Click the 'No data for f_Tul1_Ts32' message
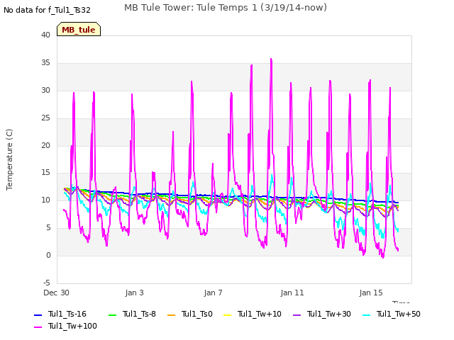This screenshot has height=340, width=454. pyautogui.click(x=48, y=10)
